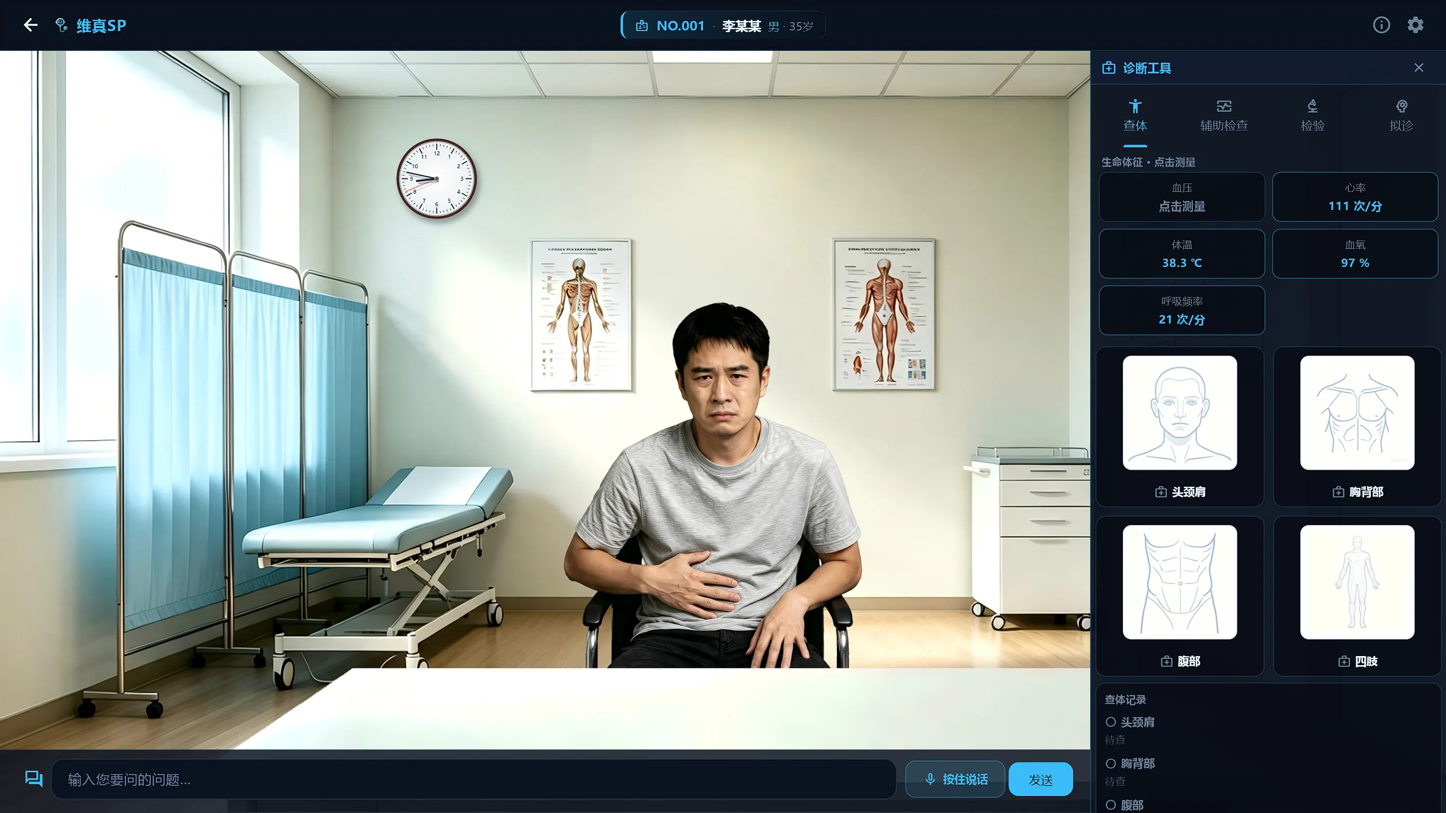The width and height of the screenshot is (1446, 813).
Task: Click the chat bubbles icon near input
Action: pyautogui.click(x=34, y=779)
